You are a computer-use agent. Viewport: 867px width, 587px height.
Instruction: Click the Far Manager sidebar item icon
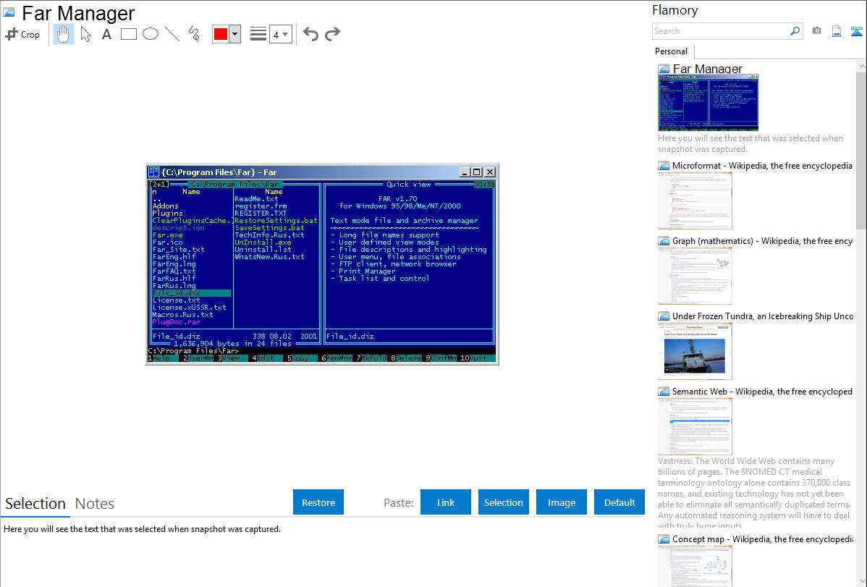point(664,69)
